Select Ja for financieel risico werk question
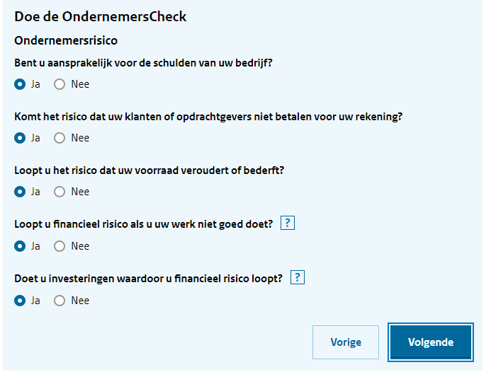This screenshot has width=491, height=372. click(20, 246)
